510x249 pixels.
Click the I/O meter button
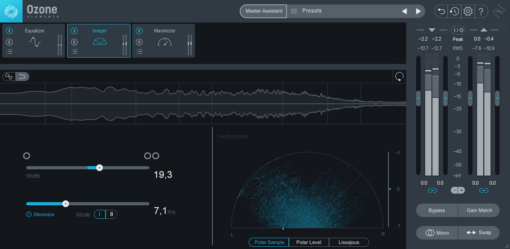point(458,30)
